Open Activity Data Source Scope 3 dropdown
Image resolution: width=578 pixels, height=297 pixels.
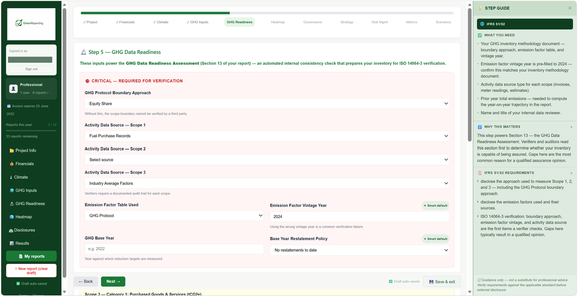click(x=267, y=183)
